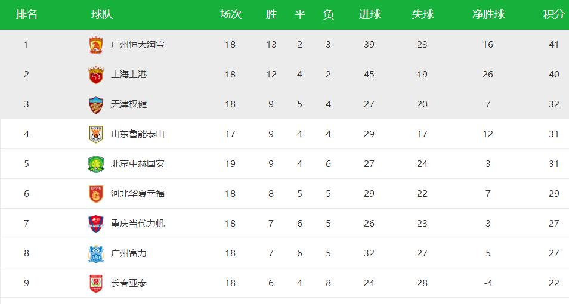The height and width of the screenshot is (304, 569).
Task: Select the 山东鲁能泰山 team name
Action: (137, 134)
